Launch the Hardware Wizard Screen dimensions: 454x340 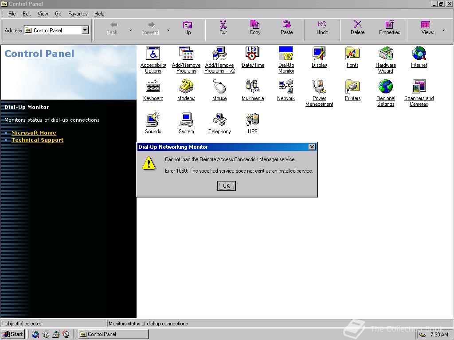point(386,60)
